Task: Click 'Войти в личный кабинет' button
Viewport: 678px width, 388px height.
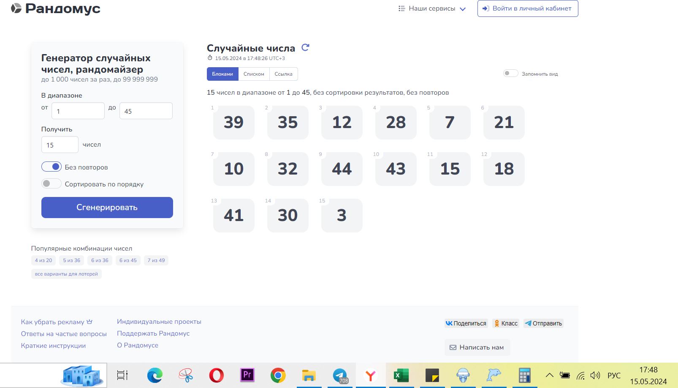Action: [528, 8]
